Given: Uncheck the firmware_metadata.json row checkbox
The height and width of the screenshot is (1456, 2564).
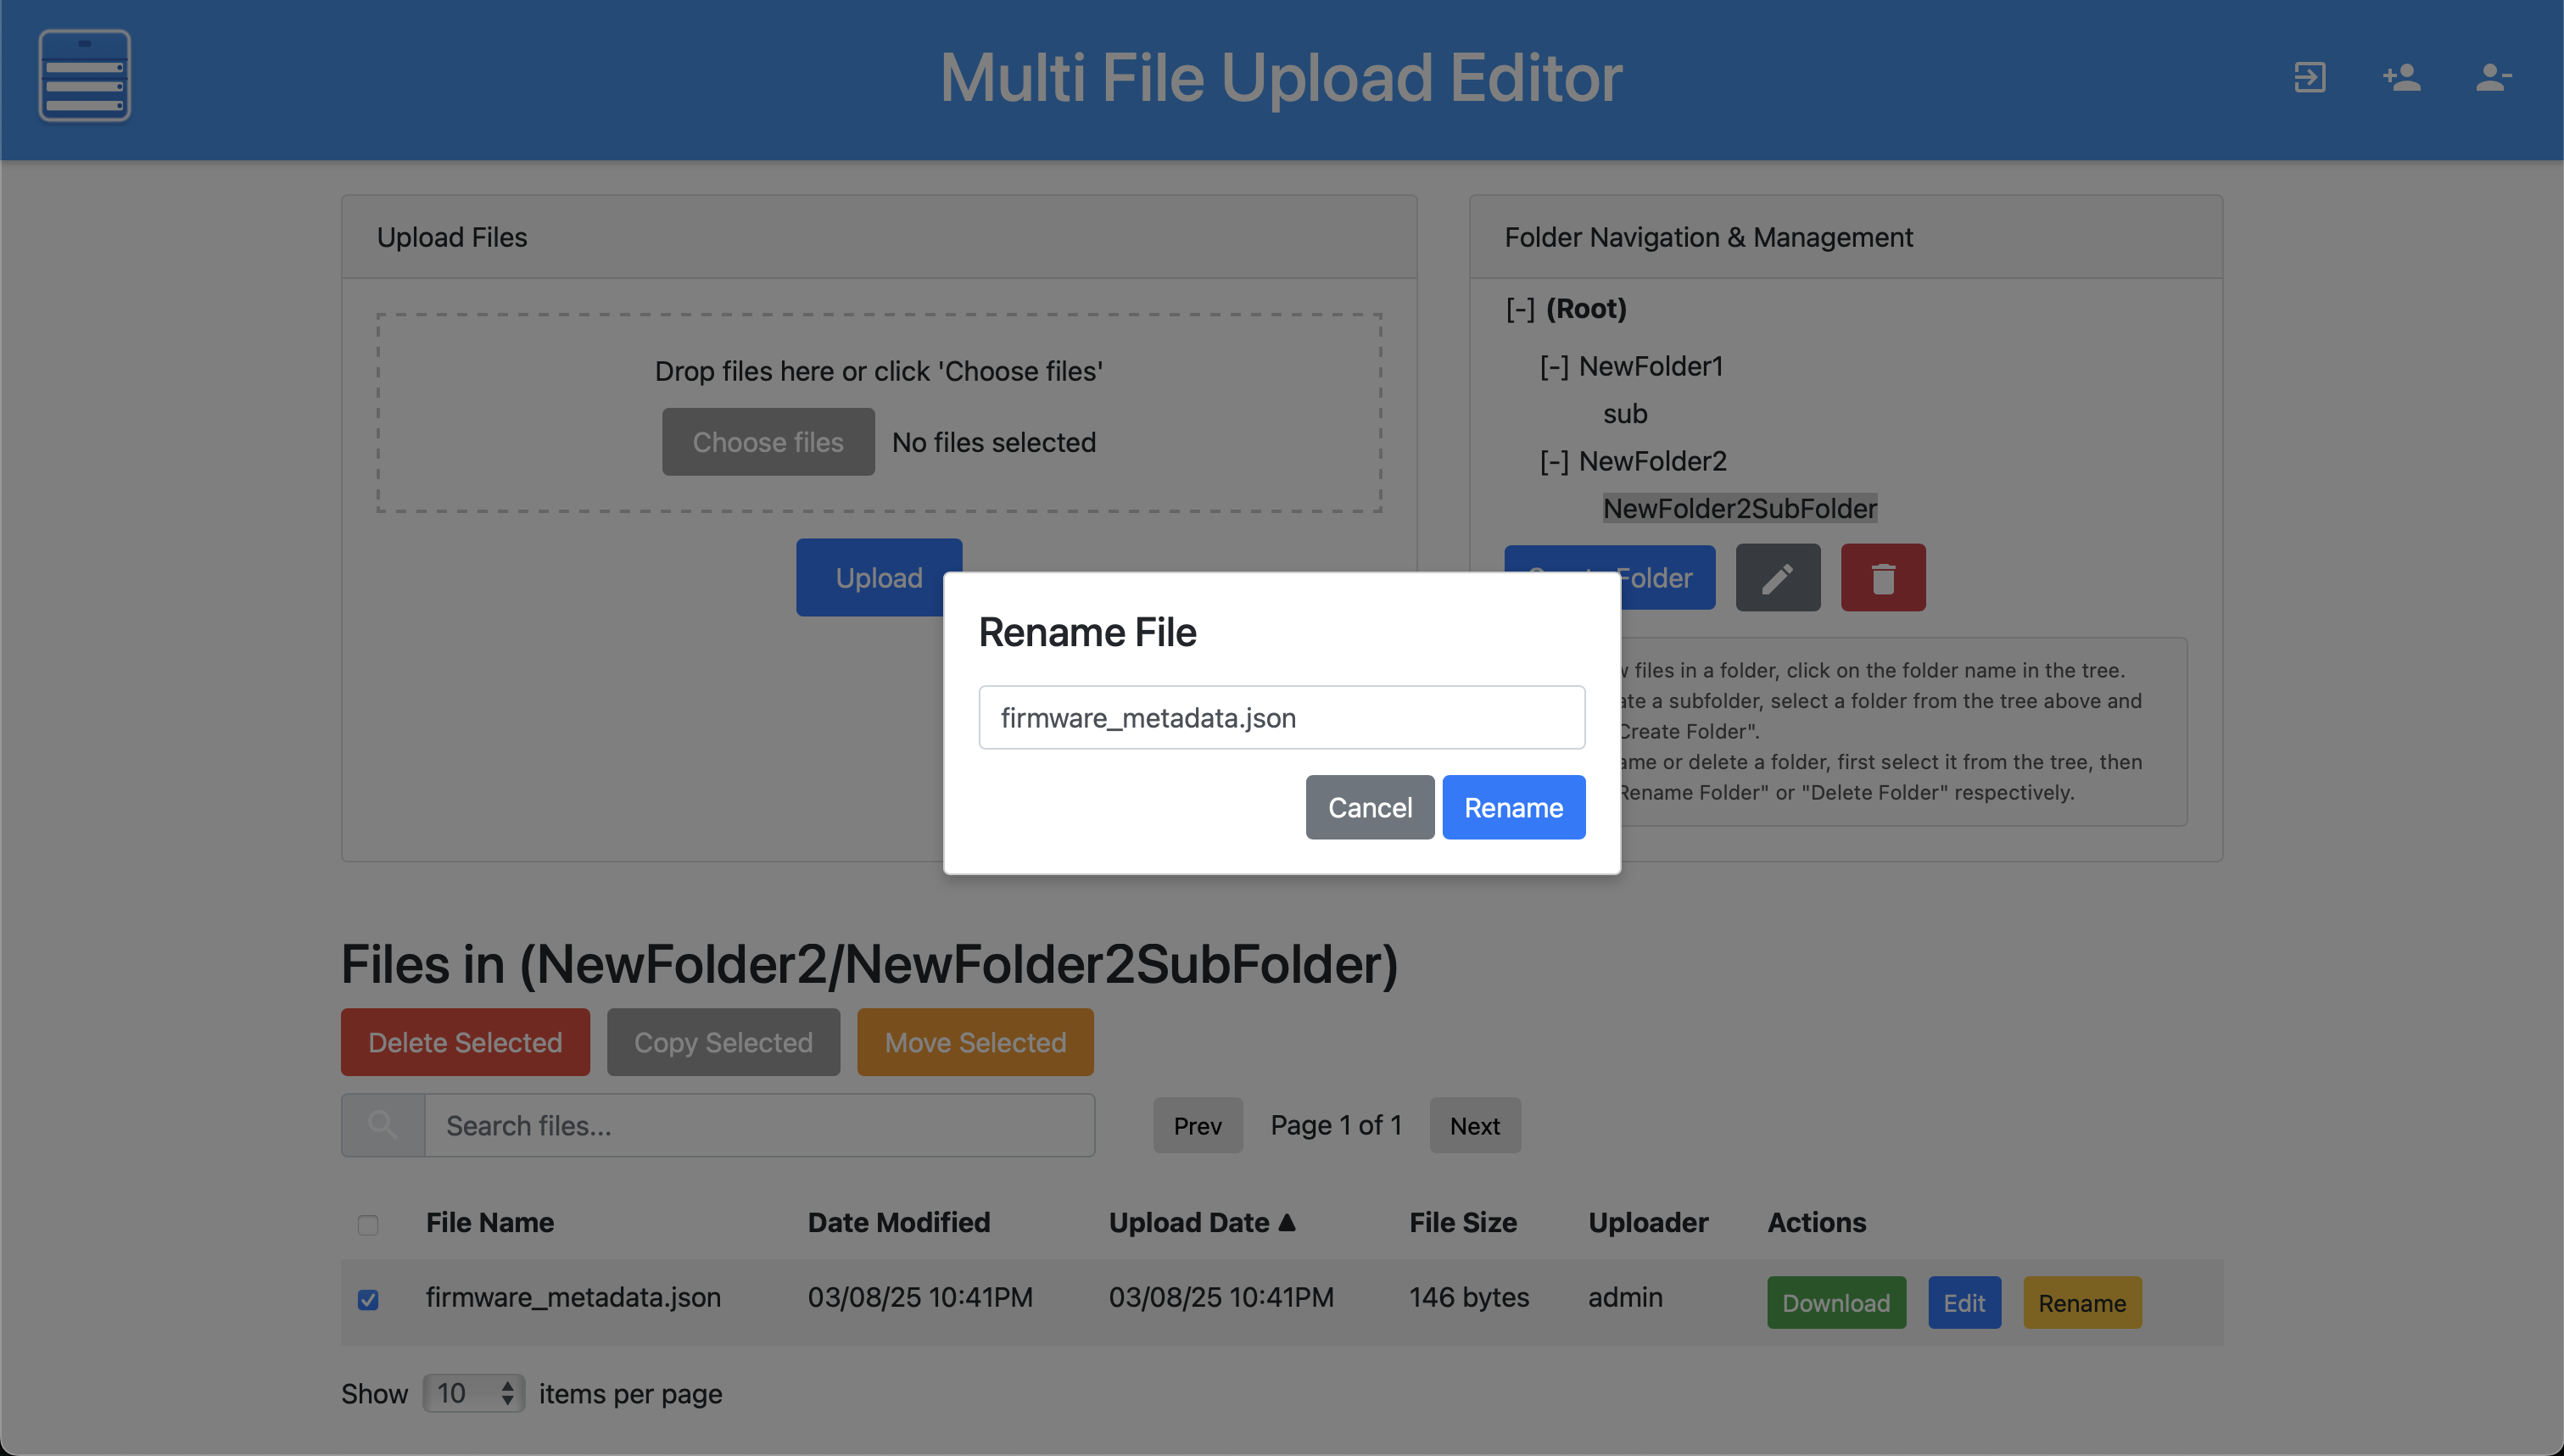Looking at the screenshot, I should click(x=368, y=1299).
